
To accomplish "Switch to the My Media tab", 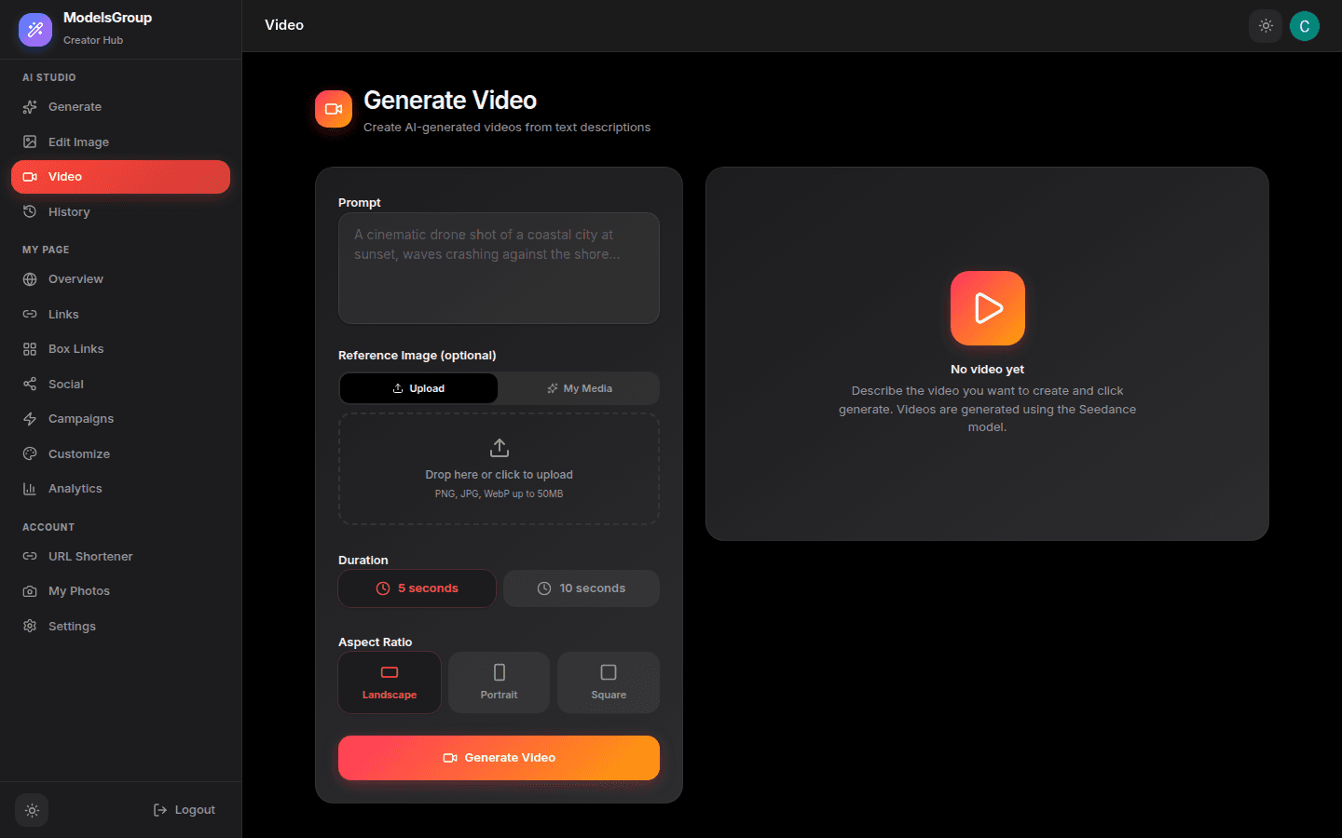I will tap(579, 387).
